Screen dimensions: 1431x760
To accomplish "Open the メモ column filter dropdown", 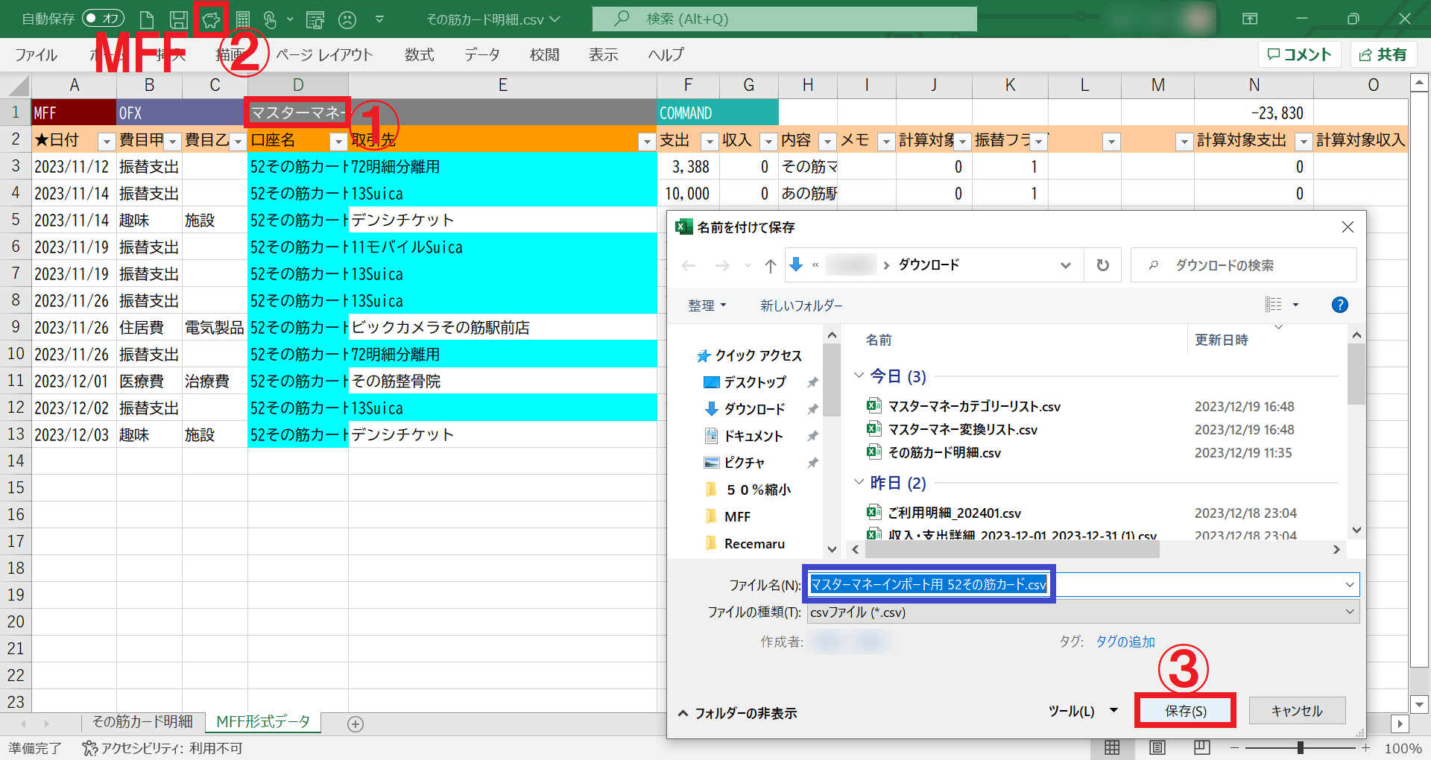I will tap(886, 141).
